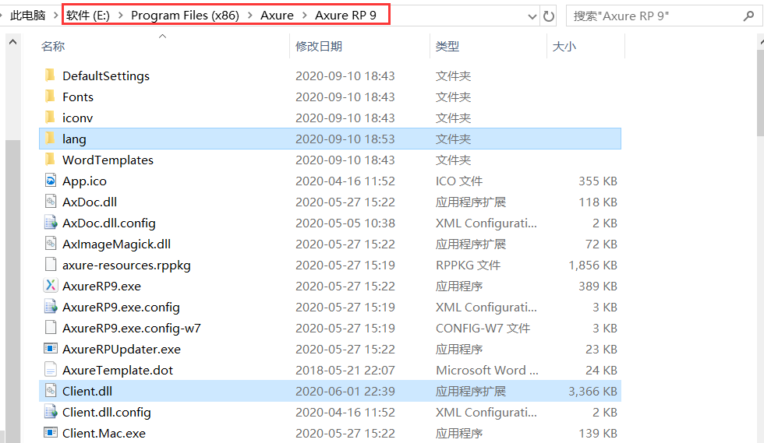Click the file list vertical scrollbar thumb
The height and width of the screenshot is (443, 764).
[x=761, y=92]
